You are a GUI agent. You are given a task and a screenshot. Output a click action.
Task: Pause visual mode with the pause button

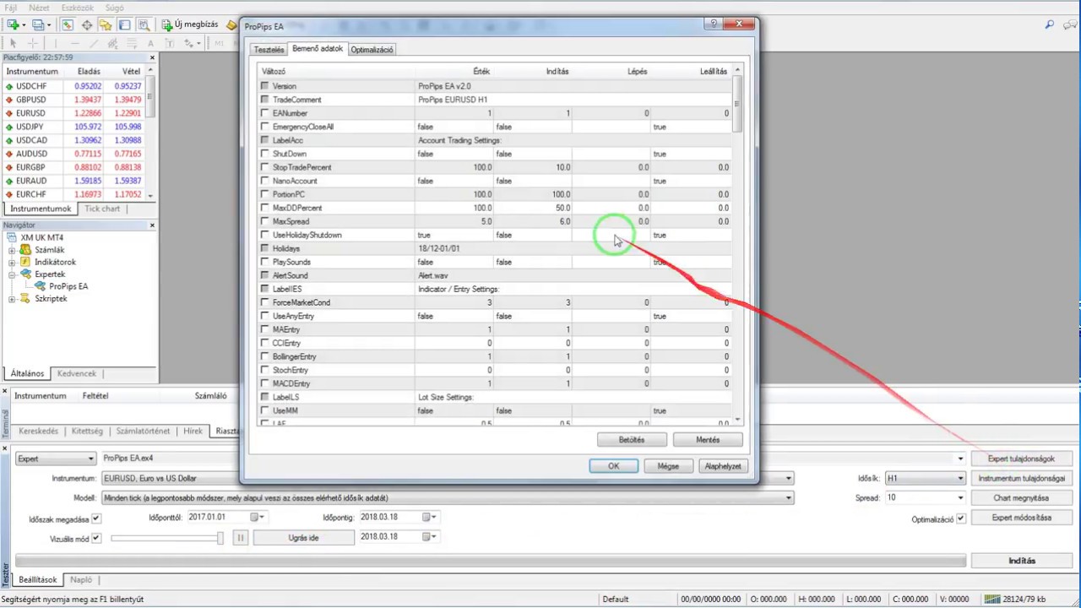[240, 537]
